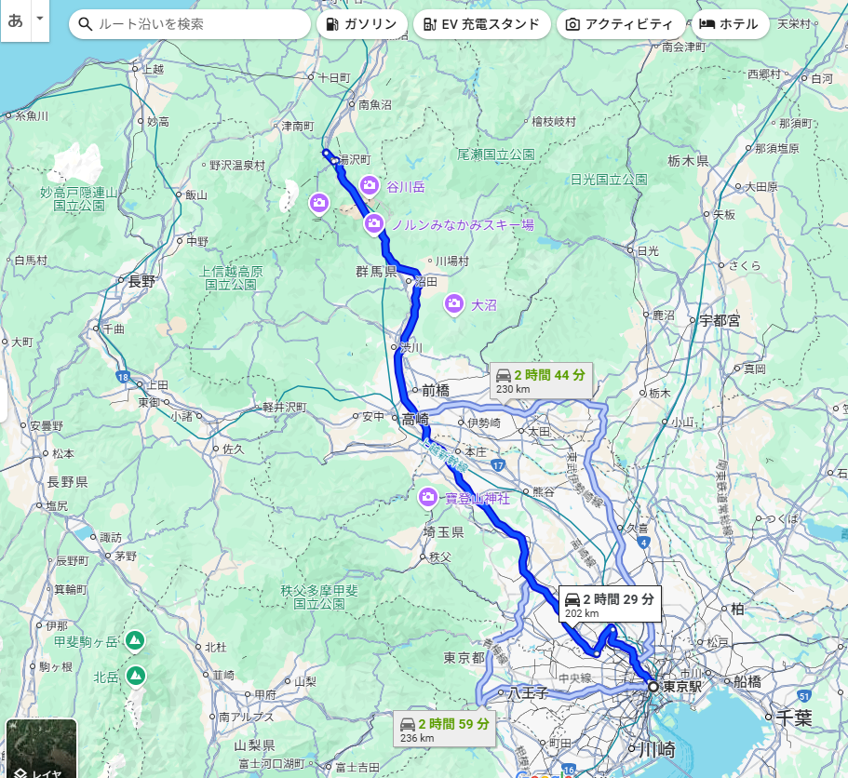Image resolution: width=848 pixels, height=778 pixels.
Task: Choose the 2 時間 44 分 alternate route
Action: pyautogui.click(x=542, y=382)
